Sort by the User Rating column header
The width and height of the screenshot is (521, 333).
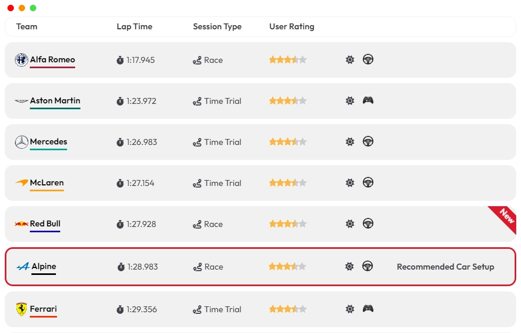[291, 27]
